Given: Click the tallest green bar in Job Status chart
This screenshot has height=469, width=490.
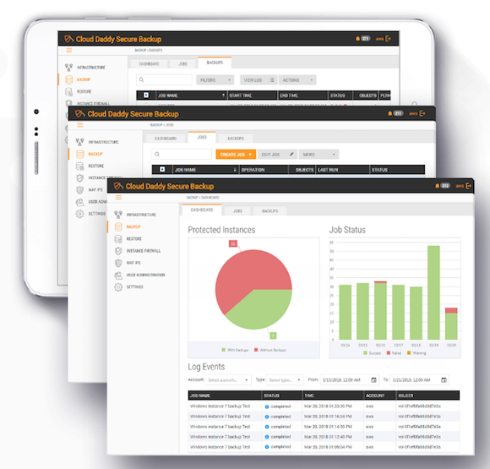Looking at the screenshot, I should [433, 292].
